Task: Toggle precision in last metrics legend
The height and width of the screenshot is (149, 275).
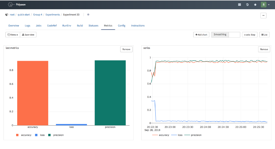Action: click(x=56, y=135)
